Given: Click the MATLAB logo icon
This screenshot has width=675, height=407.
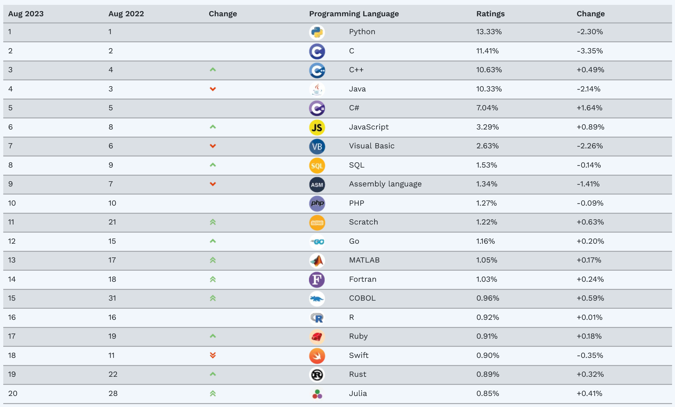Looking at the screenshot, I should (x=317, y=261).
